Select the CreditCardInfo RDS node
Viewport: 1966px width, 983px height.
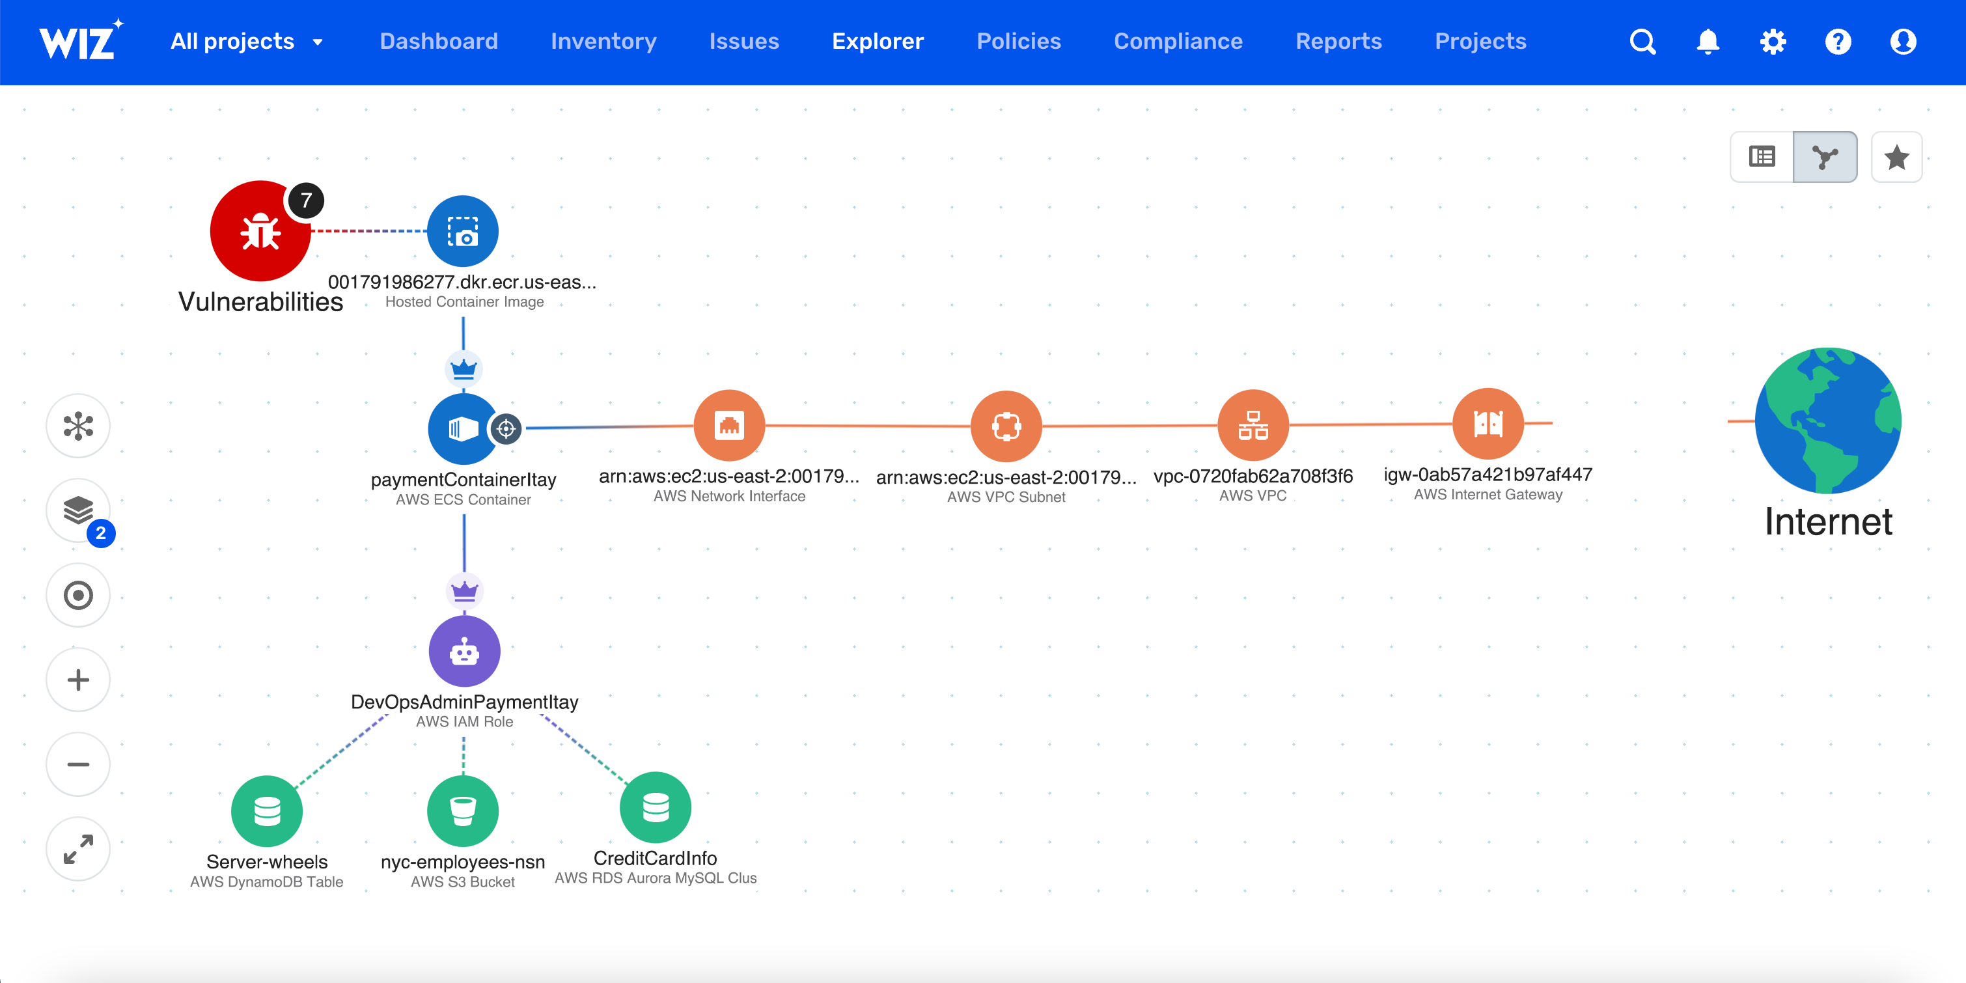point(655,807)
